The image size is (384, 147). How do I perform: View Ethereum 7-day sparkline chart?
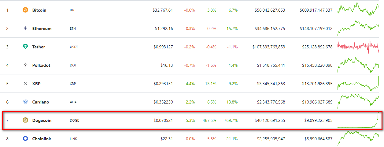coord(358,28)
